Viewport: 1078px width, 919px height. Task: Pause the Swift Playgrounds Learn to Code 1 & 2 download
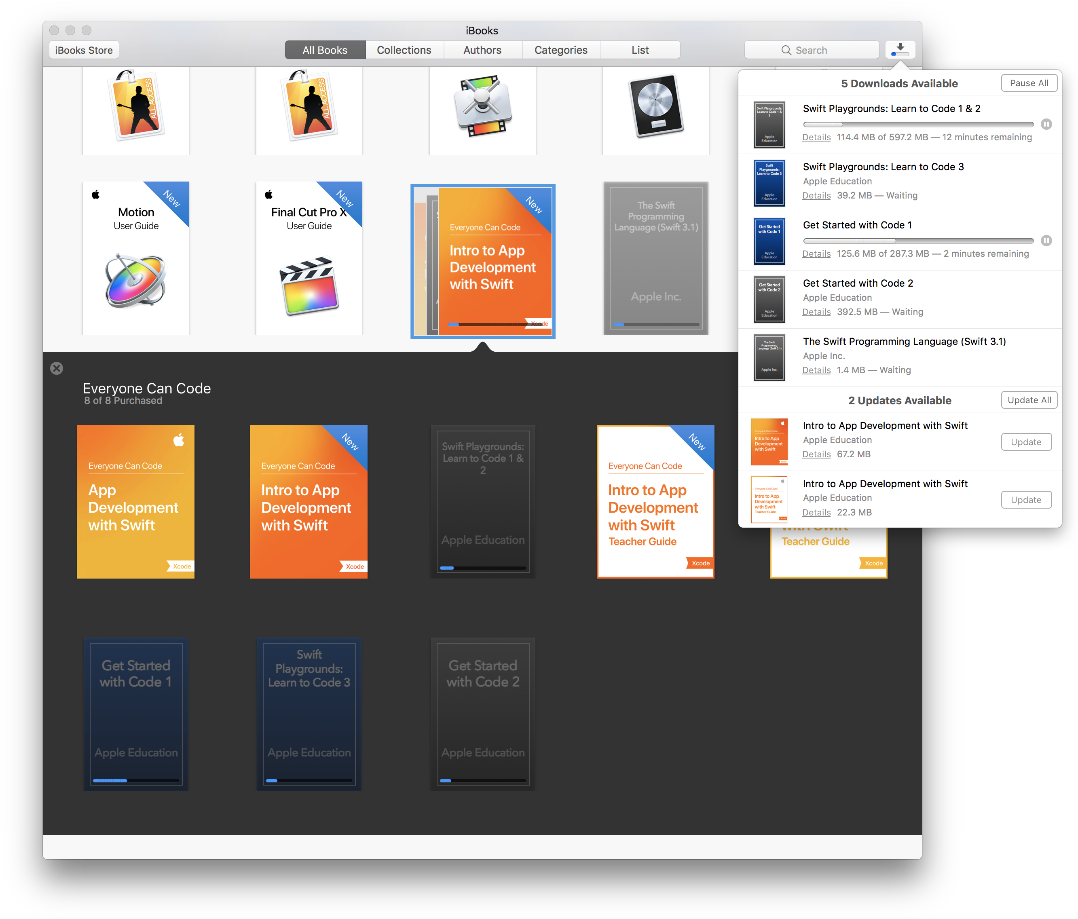click(1046, 124)
